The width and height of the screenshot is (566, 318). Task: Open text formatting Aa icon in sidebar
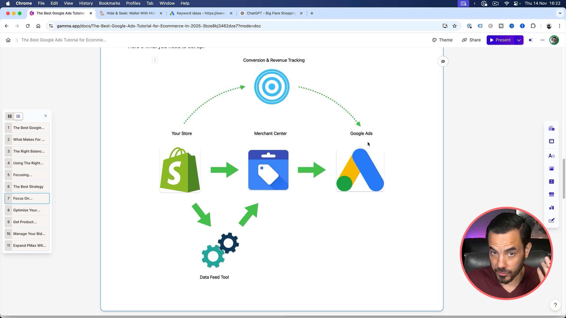point(551,156)
